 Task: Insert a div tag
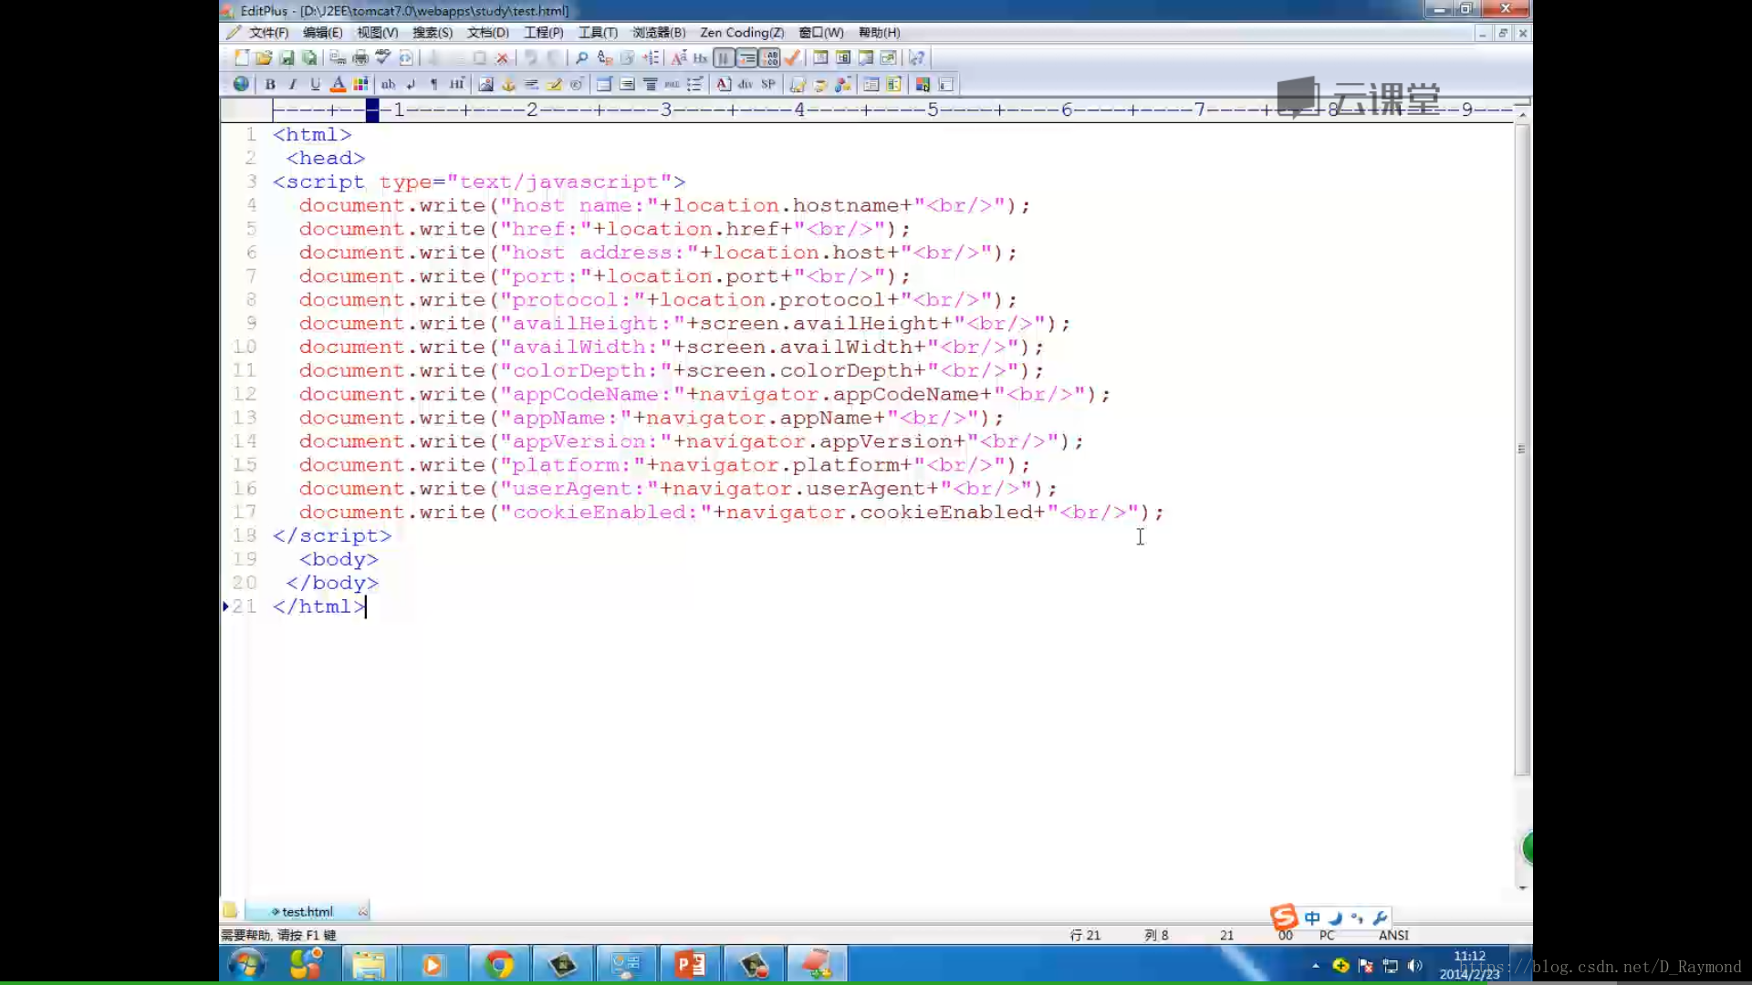coord(746,84)
